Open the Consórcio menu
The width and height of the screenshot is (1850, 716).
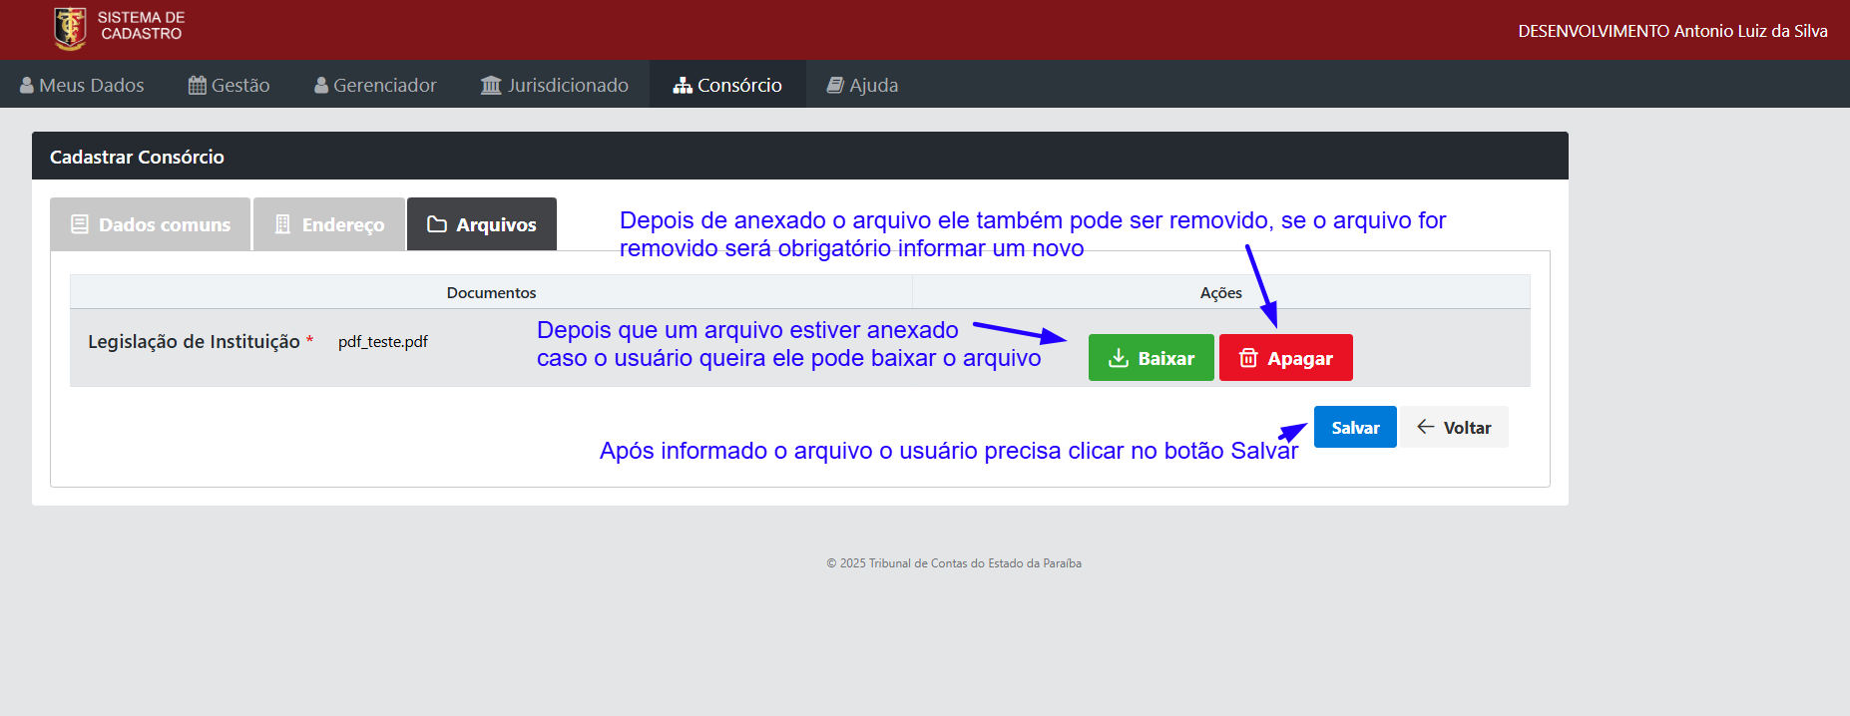(727, 85)
